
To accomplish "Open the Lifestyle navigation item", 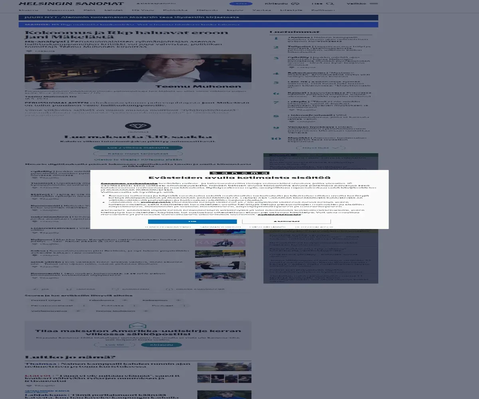I will 291,10.
